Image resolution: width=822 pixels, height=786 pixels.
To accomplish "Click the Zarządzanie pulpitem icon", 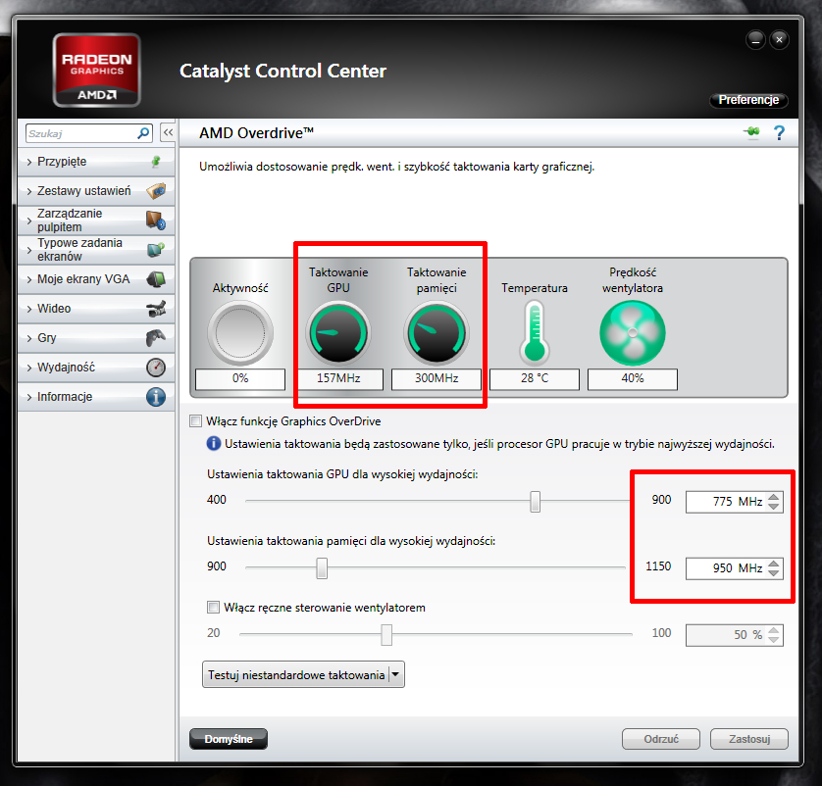I will [156, 220].
